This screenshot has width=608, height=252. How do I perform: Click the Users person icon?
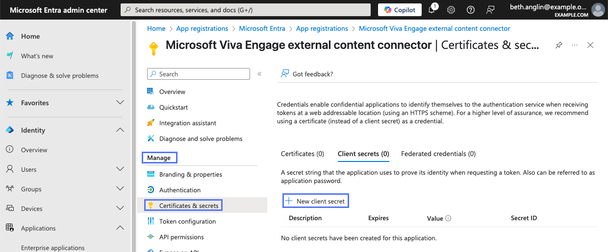pos(10,169)
